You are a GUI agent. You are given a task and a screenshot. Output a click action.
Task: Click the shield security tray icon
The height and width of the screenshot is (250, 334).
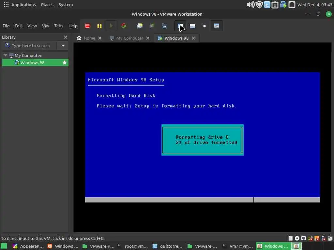tap(259, 5)
